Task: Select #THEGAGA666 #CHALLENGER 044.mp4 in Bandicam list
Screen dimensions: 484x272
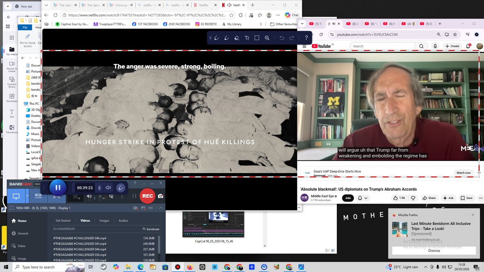Action: pyautogui.click(x=105, y=249)
